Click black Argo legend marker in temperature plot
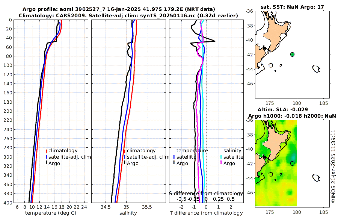This screenshot has width=338, height=218. point(46,163)
